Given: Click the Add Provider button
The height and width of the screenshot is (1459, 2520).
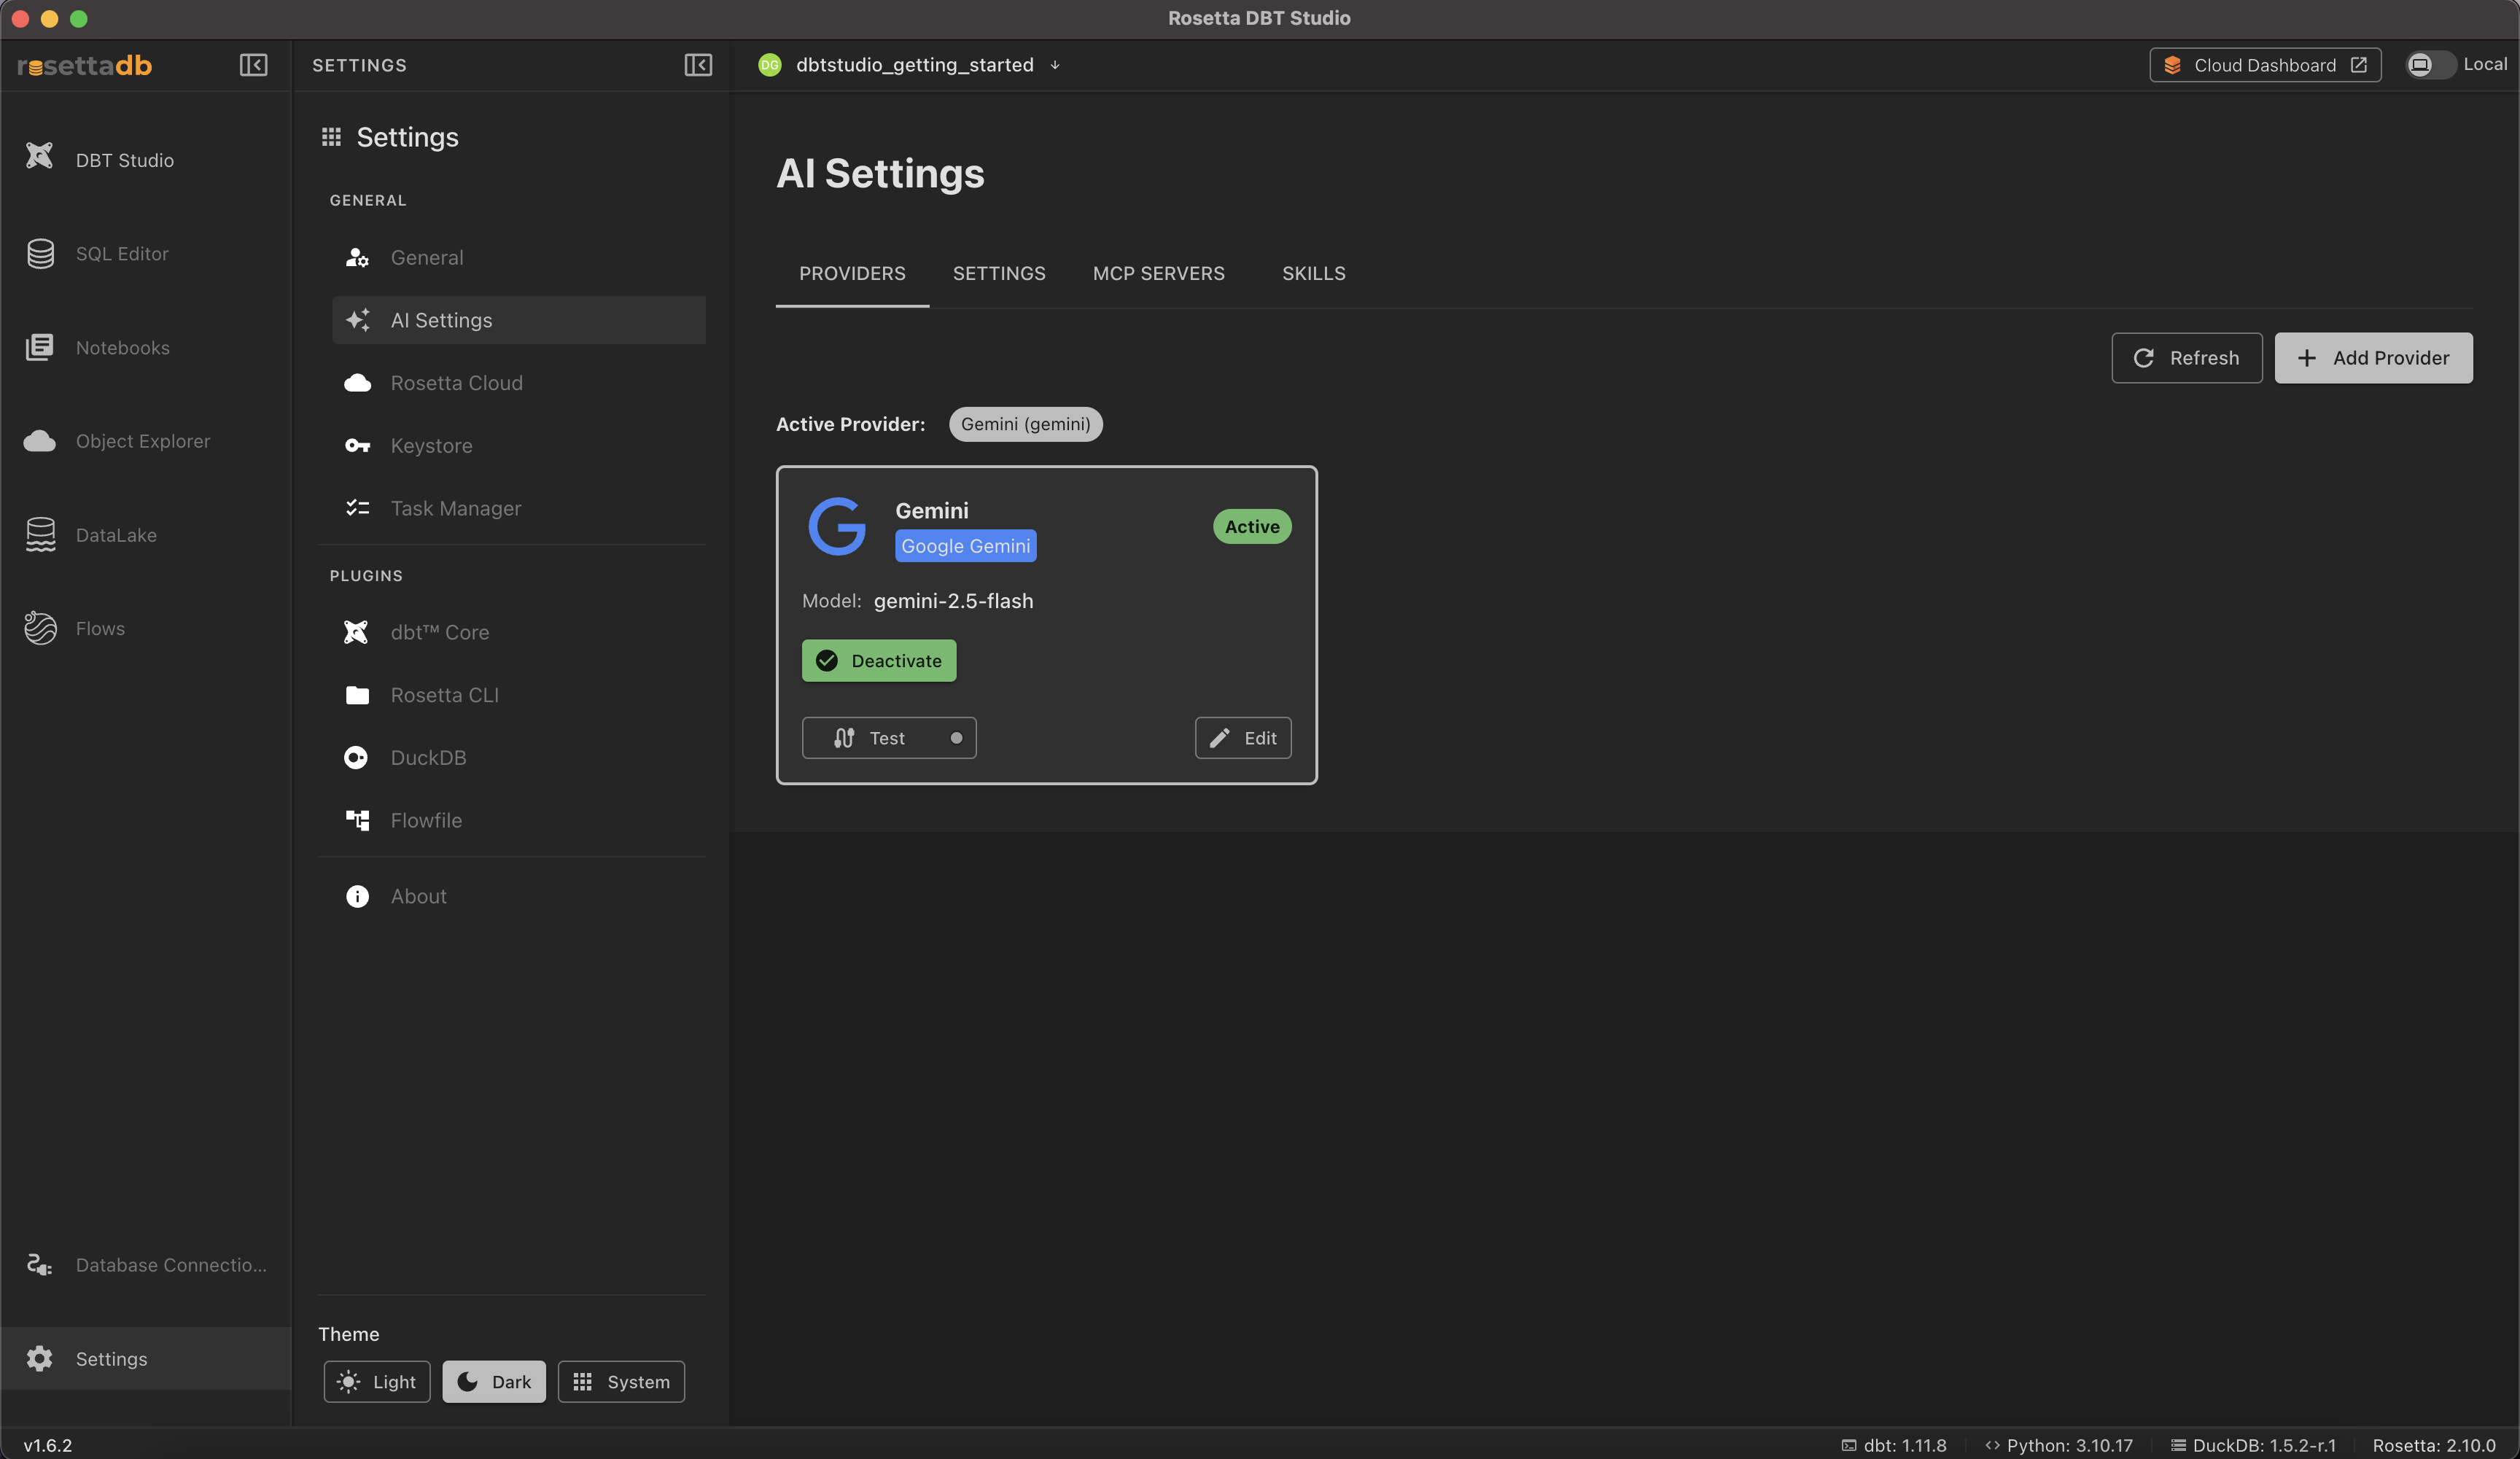Looking at the screenshot, I should [2374, 358].
